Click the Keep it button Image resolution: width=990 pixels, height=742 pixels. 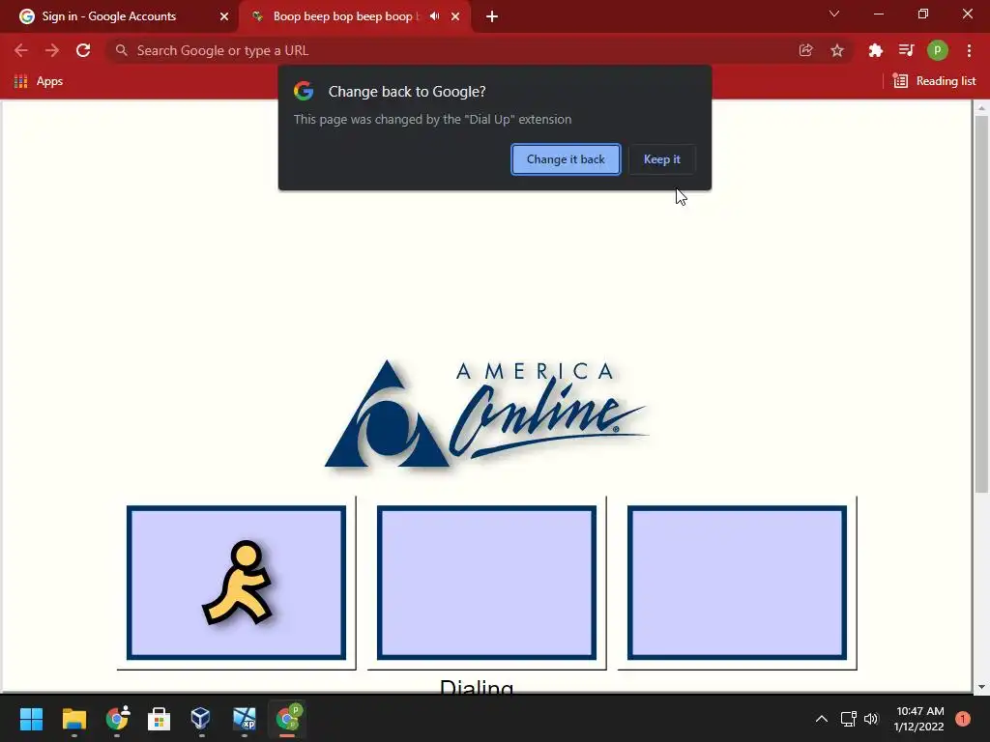(661, 159)
